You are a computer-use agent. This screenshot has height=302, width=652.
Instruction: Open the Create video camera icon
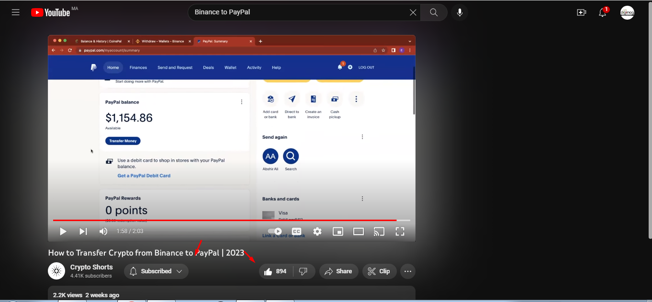tap(582, 12)
